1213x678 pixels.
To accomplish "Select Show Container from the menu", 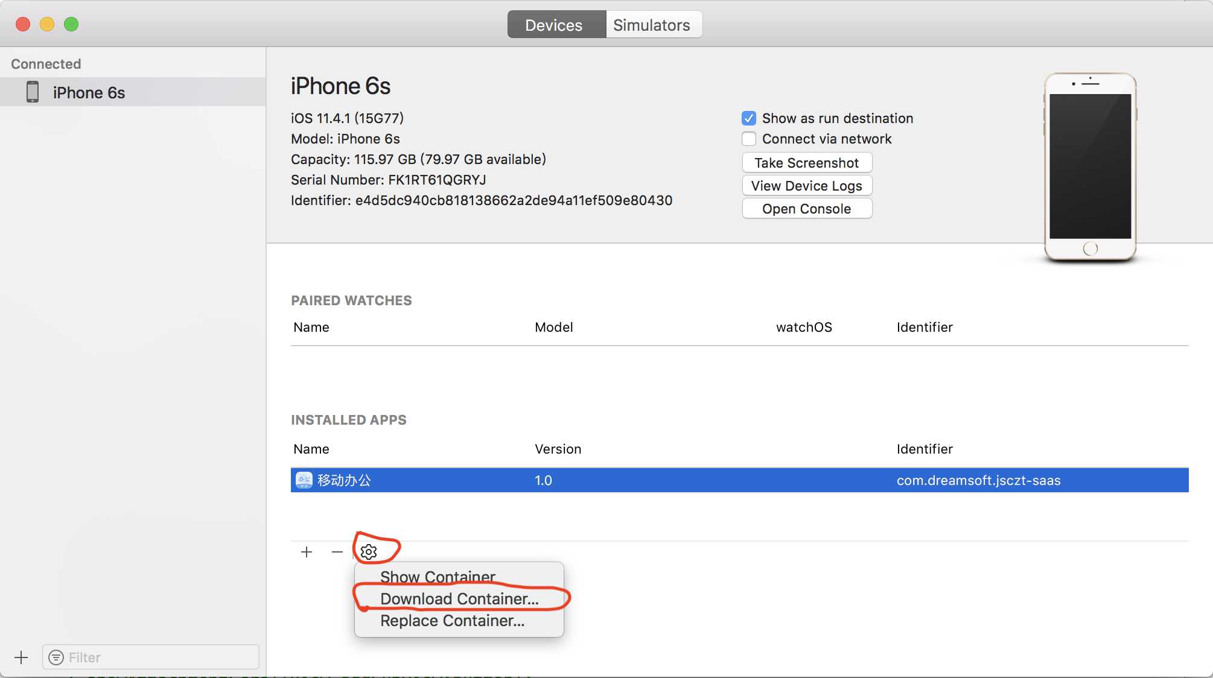I will tap(438, 577).
